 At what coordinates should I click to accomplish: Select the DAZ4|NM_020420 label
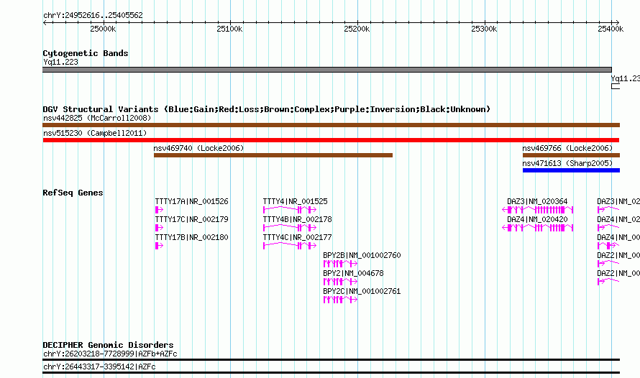pos(537,219)
